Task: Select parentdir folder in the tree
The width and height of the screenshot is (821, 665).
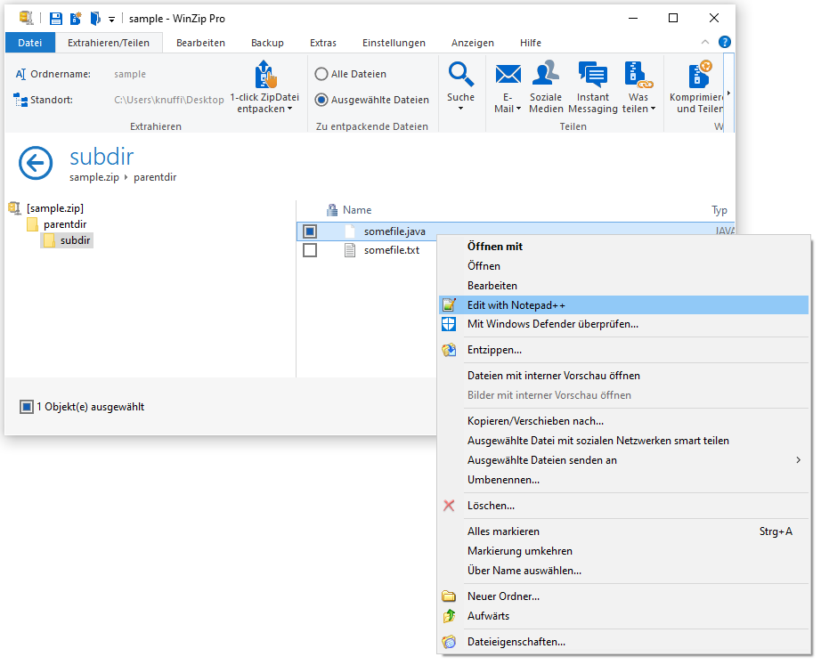Action: pyautogui.click(x=65, y=224)
